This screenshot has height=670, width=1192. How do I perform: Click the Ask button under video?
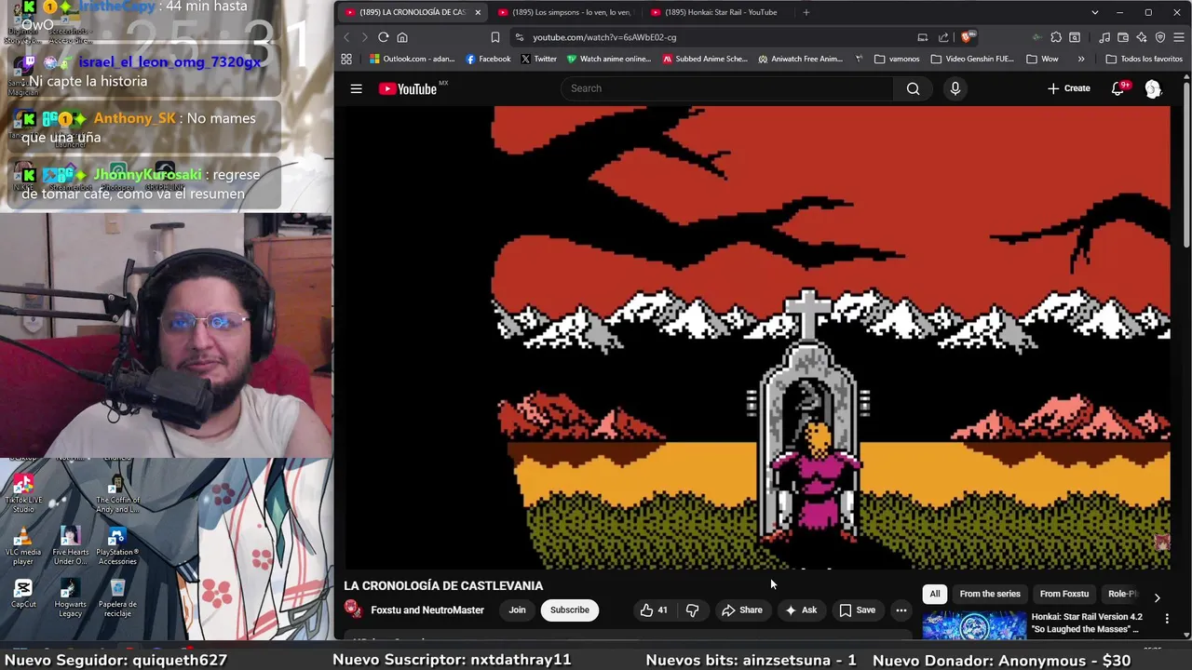coord(801,610)
